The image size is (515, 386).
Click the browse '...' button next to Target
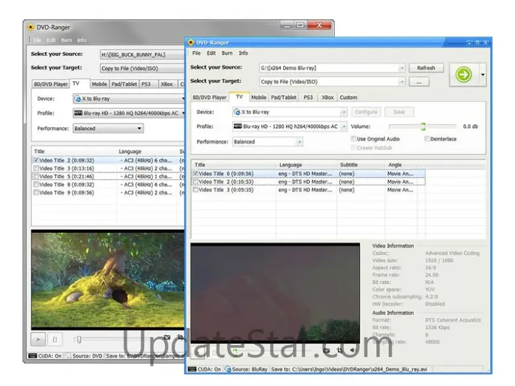[x=419, y=82]
